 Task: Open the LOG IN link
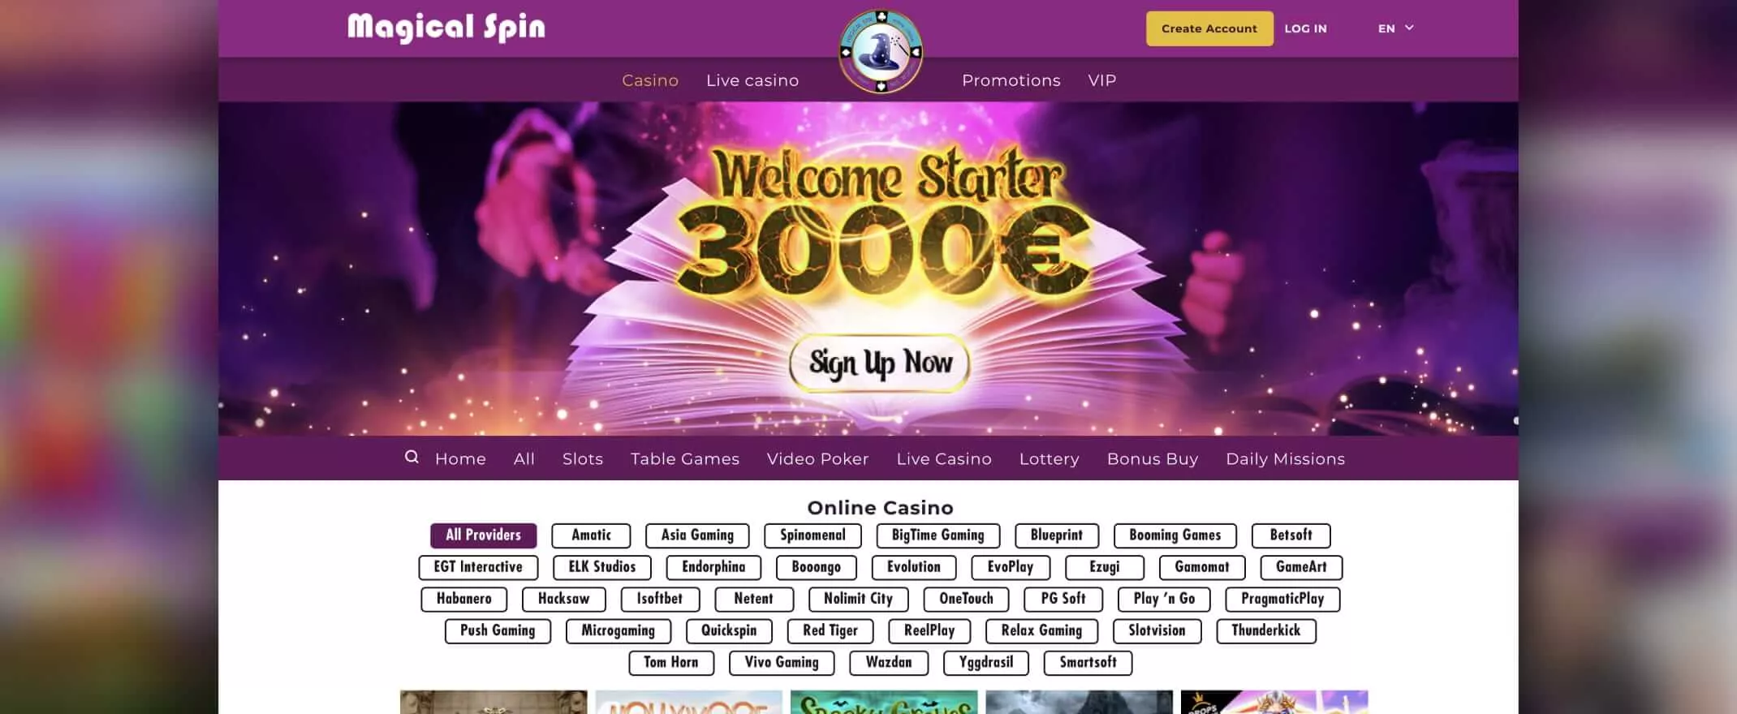coord(1305,28)
